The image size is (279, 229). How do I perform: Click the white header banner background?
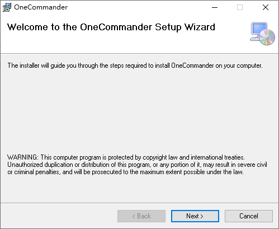(x=130, y=44)
